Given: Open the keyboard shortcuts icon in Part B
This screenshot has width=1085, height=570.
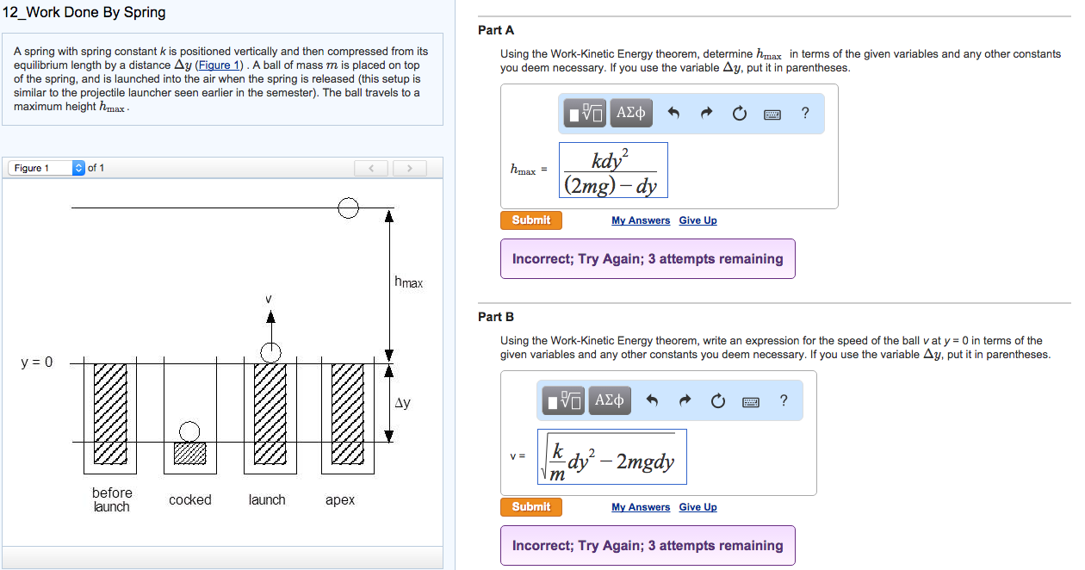Looking at the screenshot, I should 750,400.
